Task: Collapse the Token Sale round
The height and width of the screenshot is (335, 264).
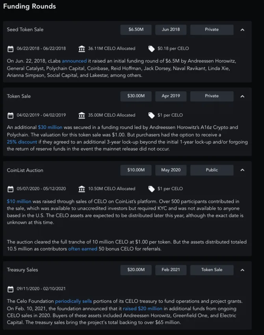Action: (242, 96)
